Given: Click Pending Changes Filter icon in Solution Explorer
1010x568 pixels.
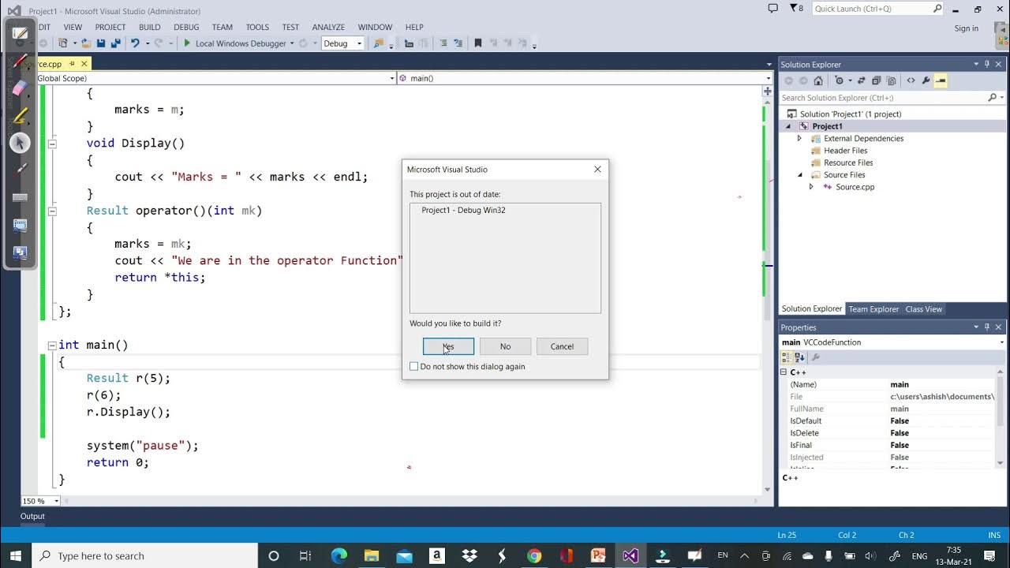Looking at the screenshot, I should click(840, 80).
